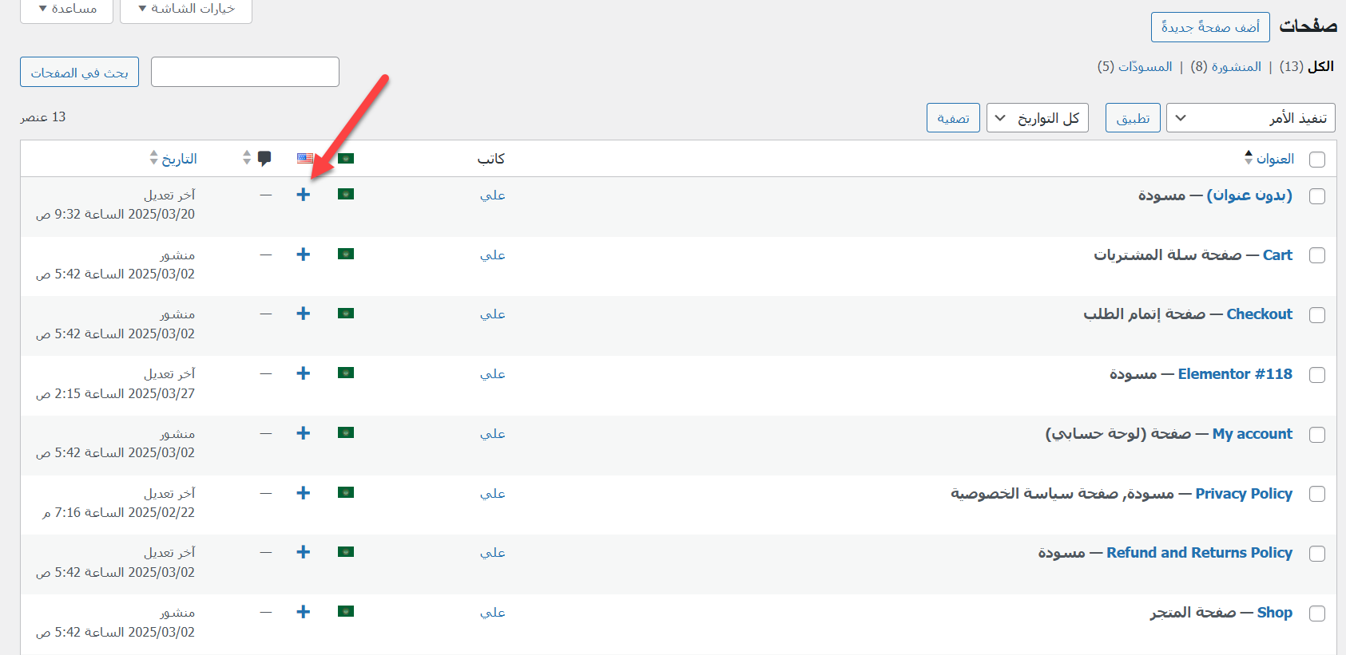Select the Refund and Returns Policy checkbox
The width and height of the screenshot is (1346, 655).
point(1317,554)
